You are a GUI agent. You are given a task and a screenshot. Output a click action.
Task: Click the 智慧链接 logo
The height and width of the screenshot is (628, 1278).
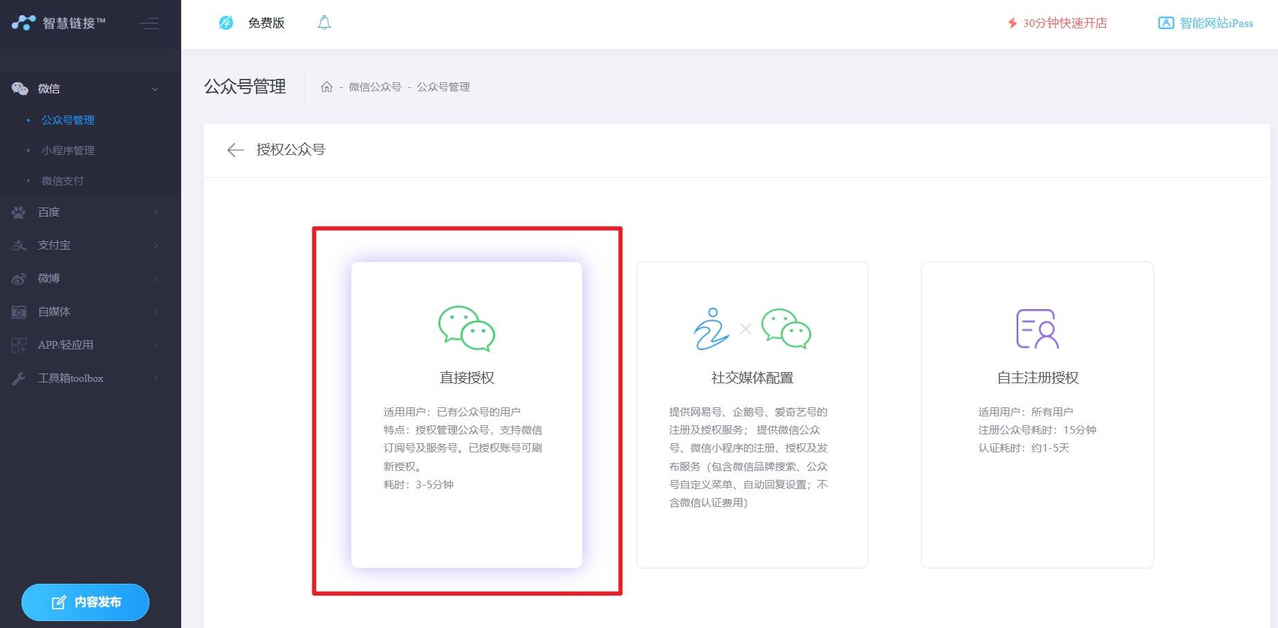(x=59, y=23)
